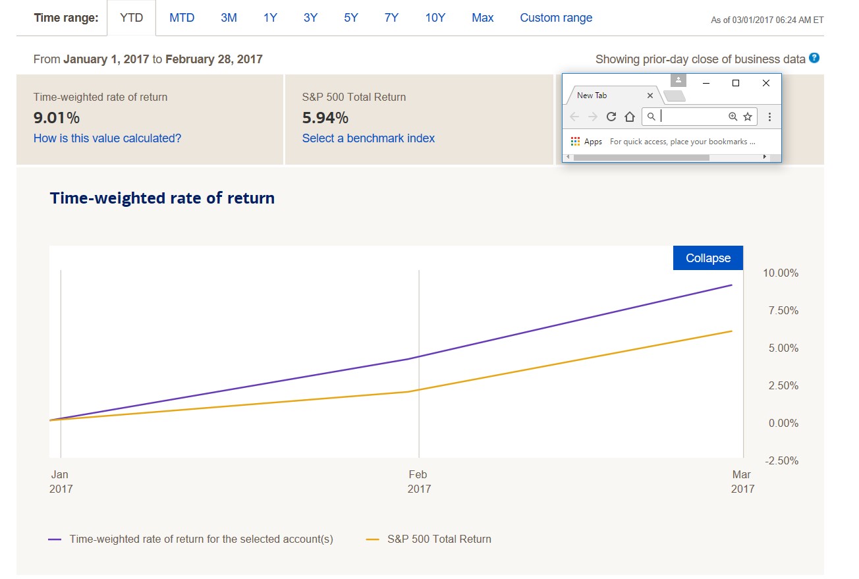
Task: Click the search magnifier in Chrome address bar
Action: [x=651, y=117]
